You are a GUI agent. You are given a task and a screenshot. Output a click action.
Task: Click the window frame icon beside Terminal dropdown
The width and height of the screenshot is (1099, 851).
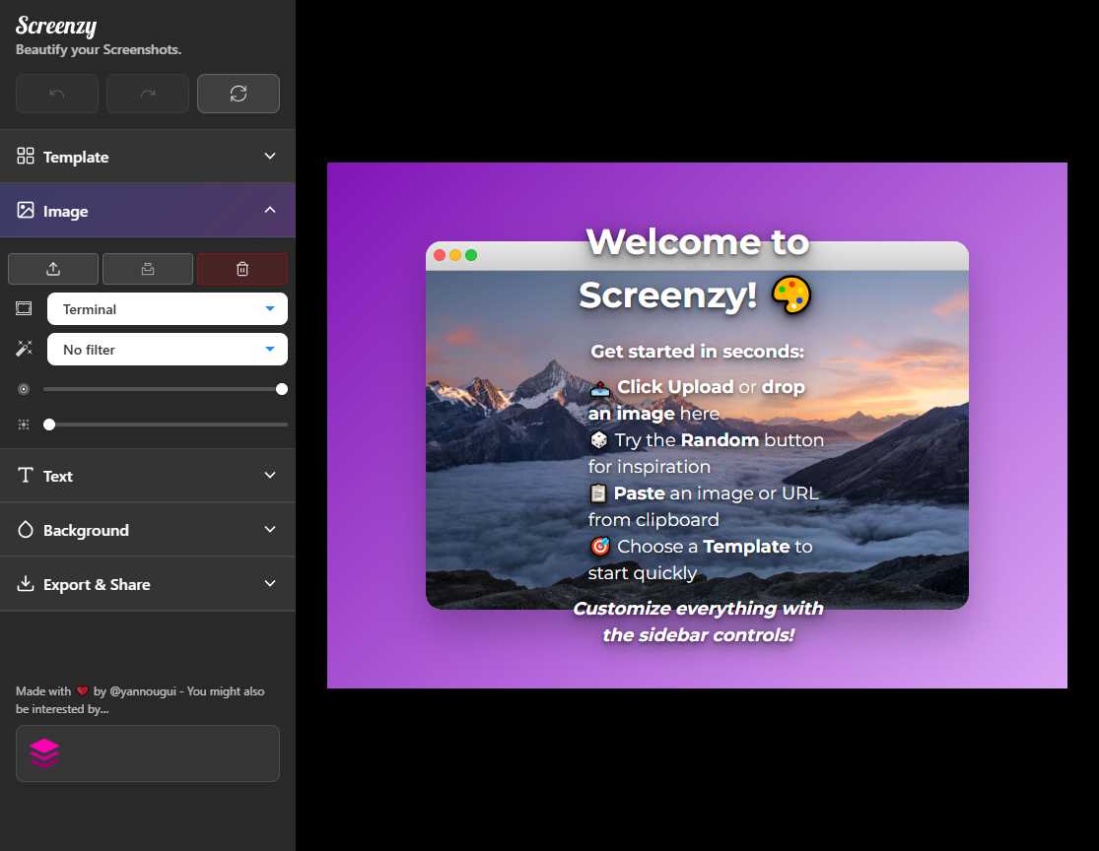coord(23,307)
